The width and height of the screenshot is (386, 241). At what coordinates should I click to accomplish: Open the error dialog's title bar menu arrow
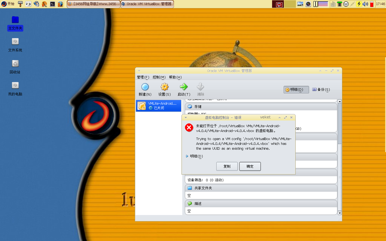[185, 118]
